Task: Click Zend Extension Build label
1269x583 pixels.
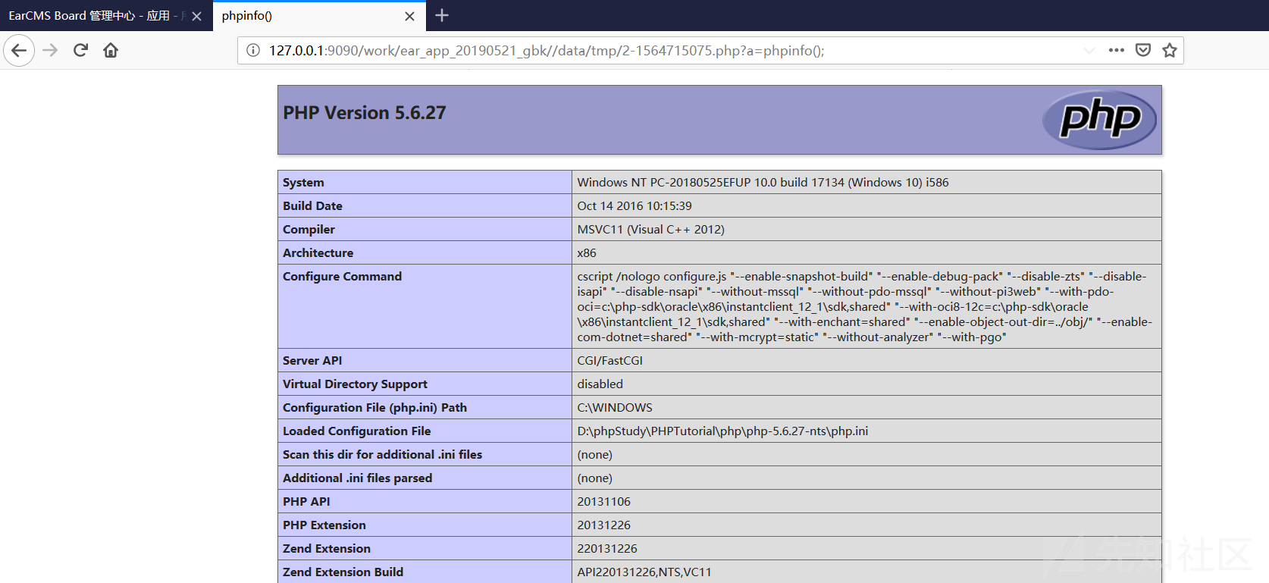Action: (343, 572)
